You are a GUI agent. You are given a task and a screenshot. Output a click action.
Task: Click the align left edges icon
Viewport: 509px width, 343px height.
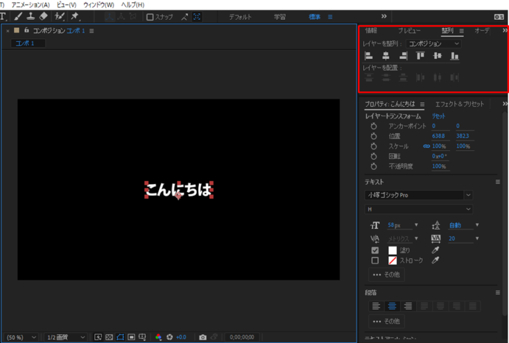coord(369,56)
